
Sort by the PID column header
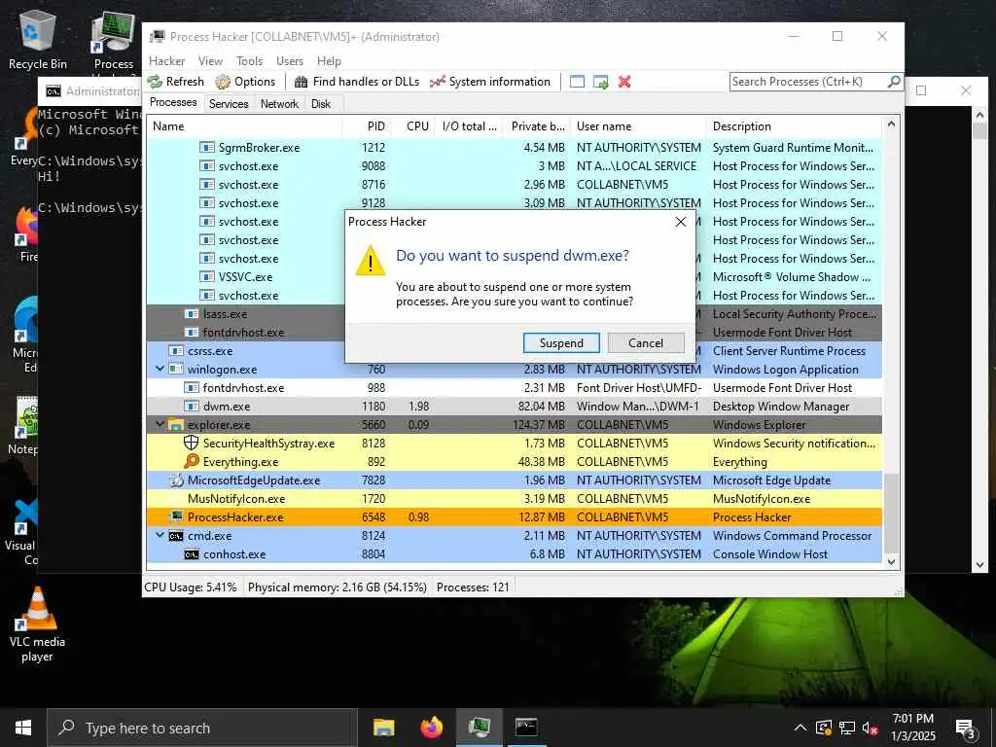tap(367, 126)
